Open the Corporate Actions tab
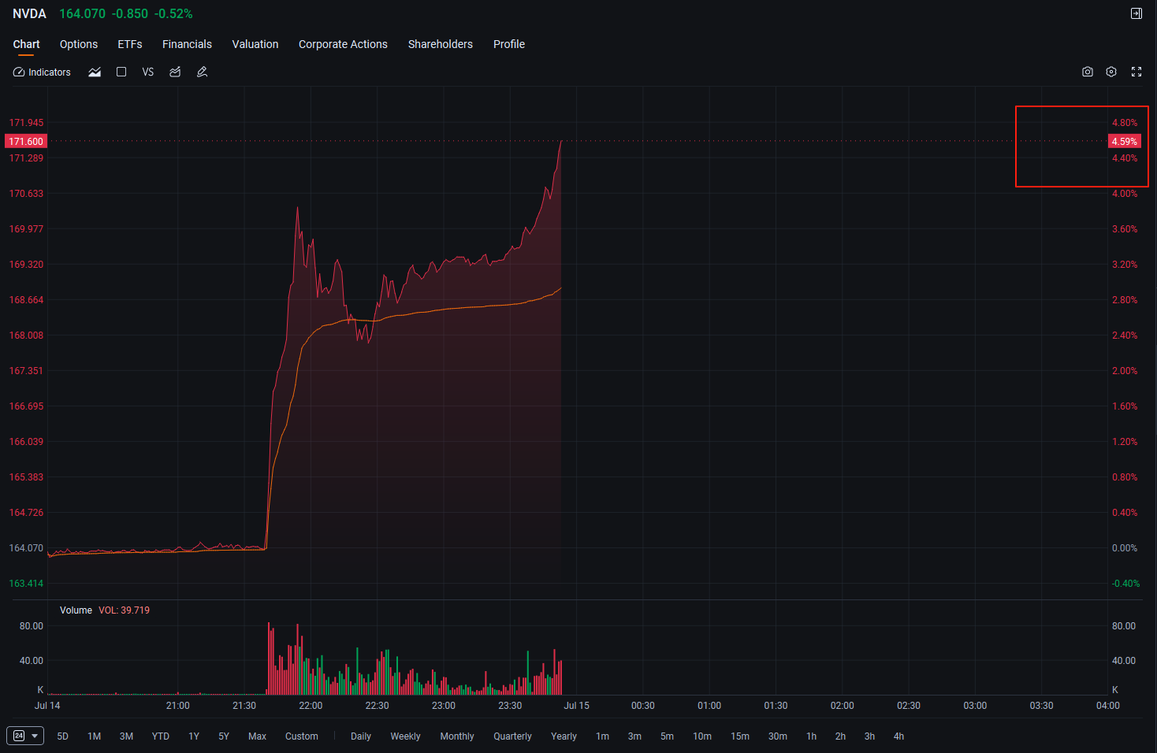1157x753 pixels. click(343, 44)
